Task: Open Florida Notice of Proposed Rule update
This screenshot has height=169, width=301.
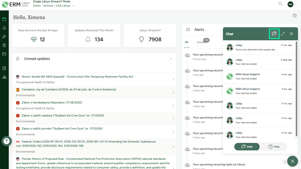Action: [x=93, y=163]
